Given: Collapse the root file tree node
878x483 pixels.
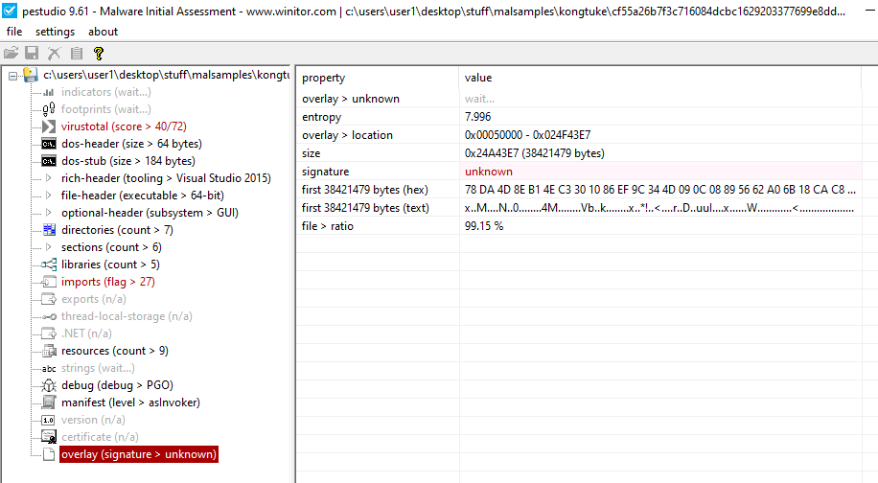Looking at the screenshot, I should [12, 76].
